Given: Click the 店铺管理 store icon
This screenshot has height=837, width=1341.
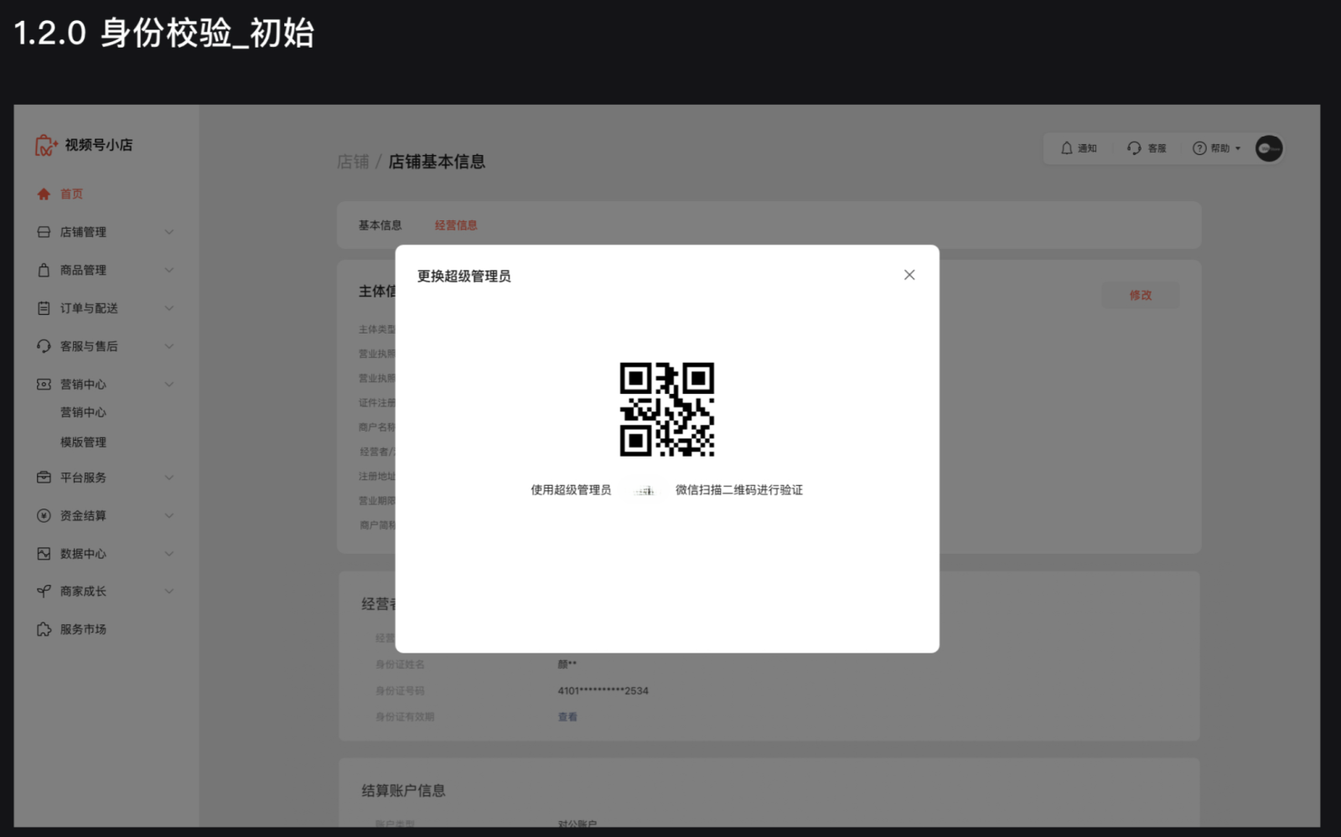Looking at the screenshot, I should pos(44,232).
